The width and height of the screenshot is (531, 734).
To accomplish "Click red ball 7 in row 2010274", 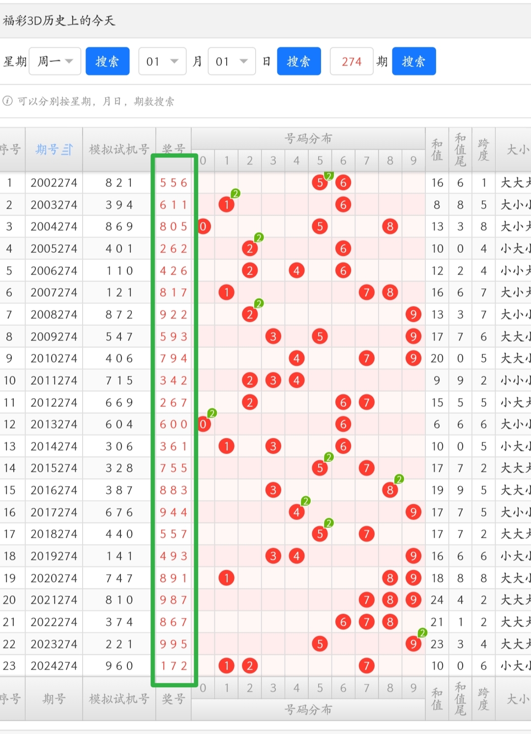I will pyautogui.click(x=367, y=358).
